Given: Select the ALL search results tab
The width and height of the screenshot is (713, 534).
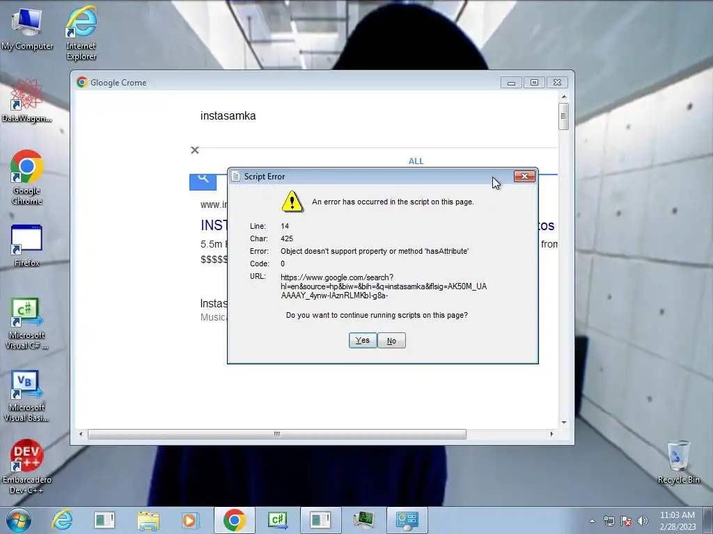Looking at the screenshot, I should coord(416,161).
